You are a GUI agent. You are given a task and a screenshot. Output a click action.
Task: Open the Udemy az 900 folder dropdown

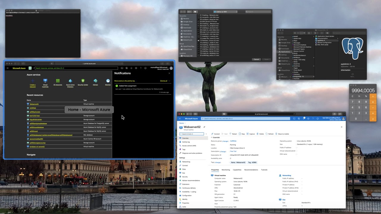tap(225, 12)
